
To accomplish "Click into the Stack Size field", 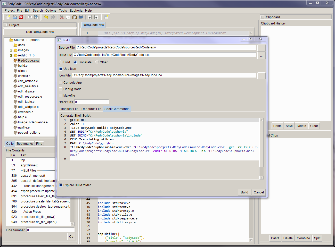I will 92,102.
